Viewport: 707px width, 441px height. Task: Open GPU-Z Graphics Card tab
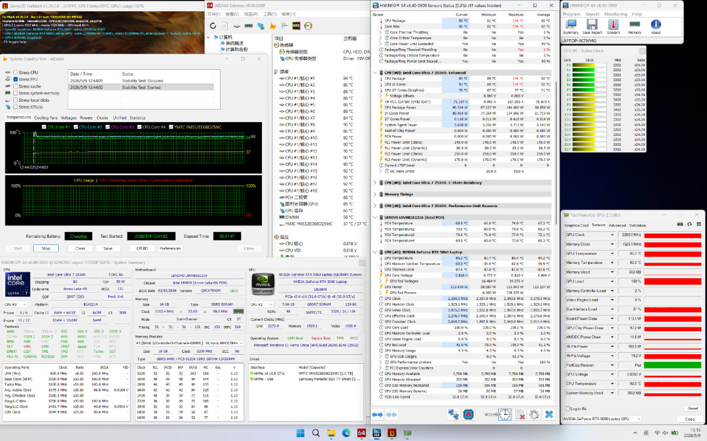(x=576, y=225)
